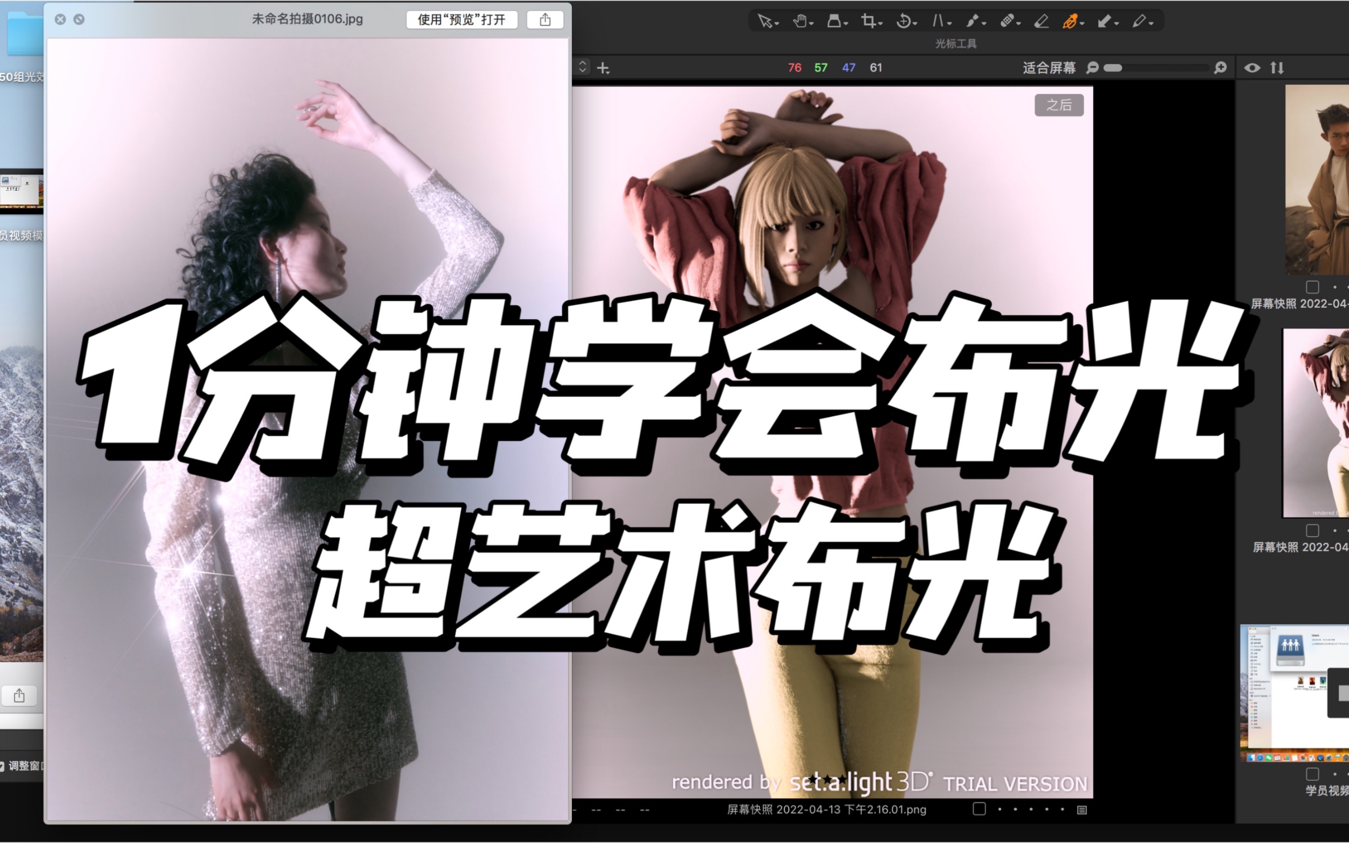Activate the Loupe cursor tool
The width and height of the screenshot is (1349, 843).
tap(834, 21)
